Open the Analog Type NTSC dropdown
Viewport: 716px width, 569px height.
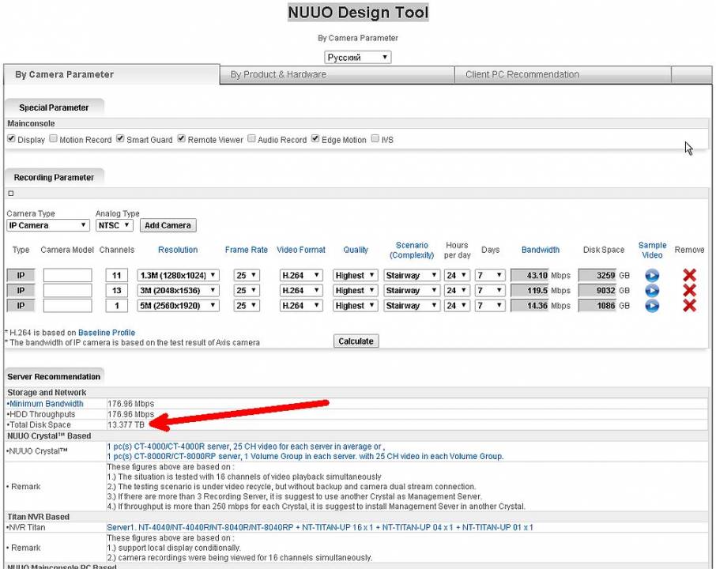114,225
